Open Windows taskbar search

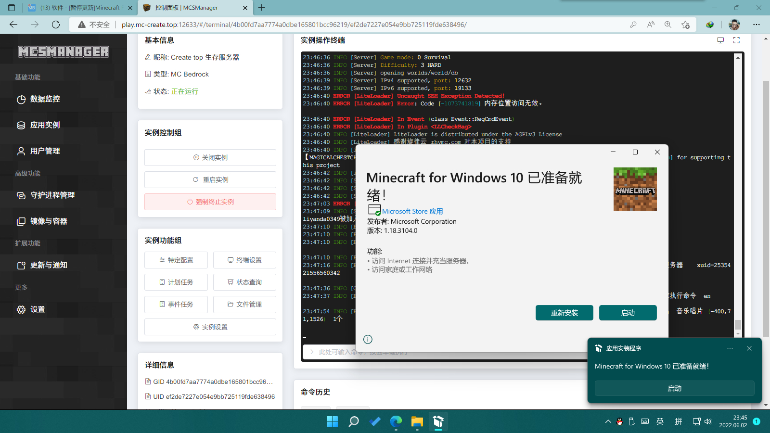354,422
